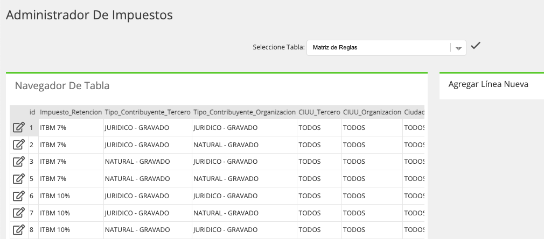Click ITBM 7% cell in row 5
The height and width of the screenshot is (239, 544).
click(x=71, y=179)
